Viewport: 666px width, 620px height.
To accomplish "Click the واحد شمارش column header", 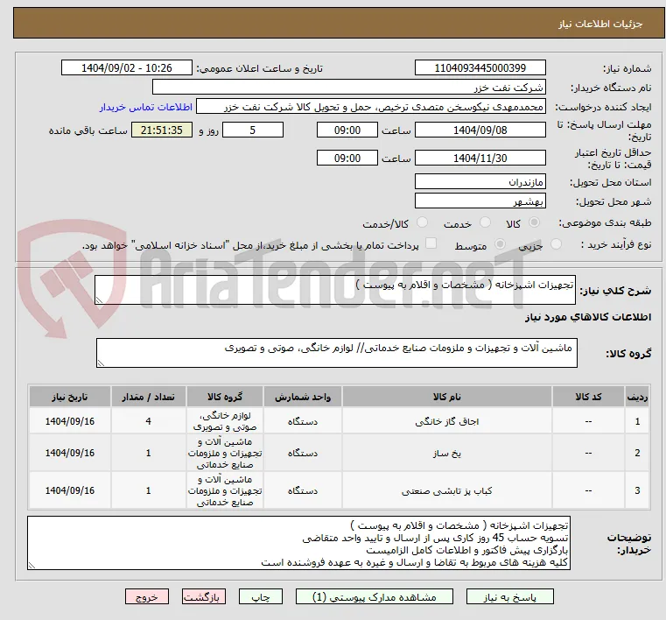I will tap(303, 397).
